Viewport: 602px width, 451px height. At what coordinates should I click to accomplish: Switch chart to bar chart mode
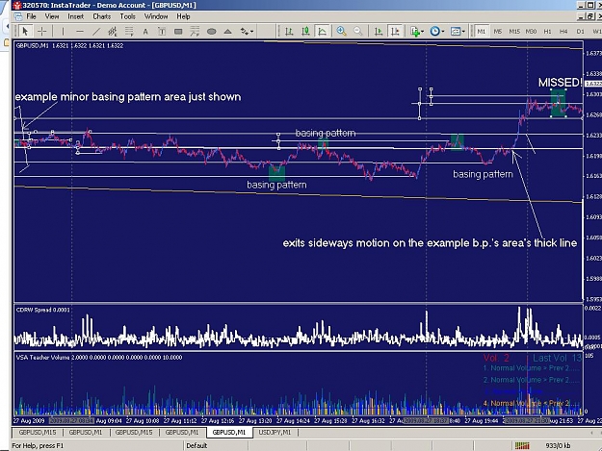pos(289,32)
